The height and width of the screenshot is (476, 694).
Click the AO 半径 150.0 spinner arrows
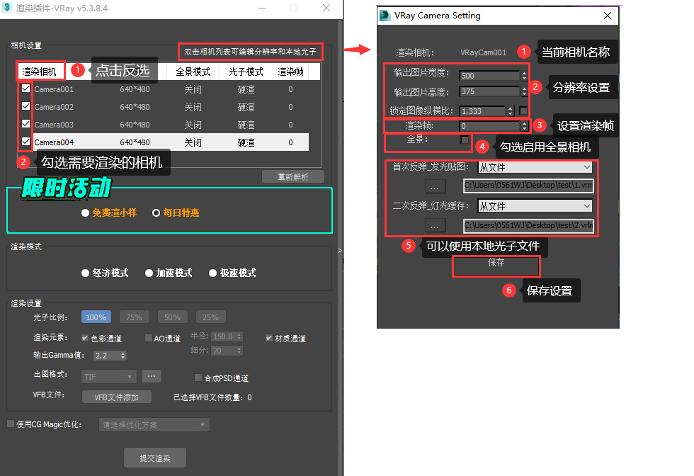pyautogui.click(x=239, y=336)
